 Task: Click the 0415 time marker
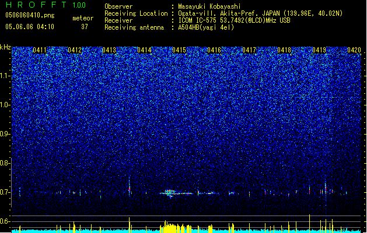click(x=179, y=50)
